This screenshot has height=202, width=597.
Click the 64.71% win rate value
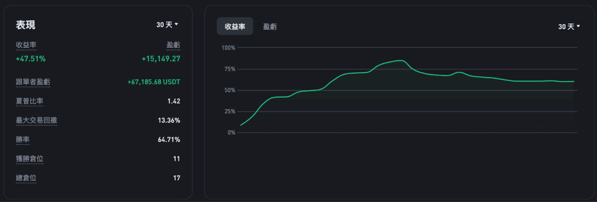[169, 140]
